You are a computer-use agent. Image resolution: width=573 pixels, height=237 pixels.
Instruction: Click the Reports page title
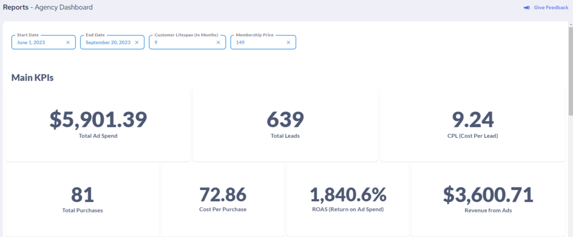point(16,7)
